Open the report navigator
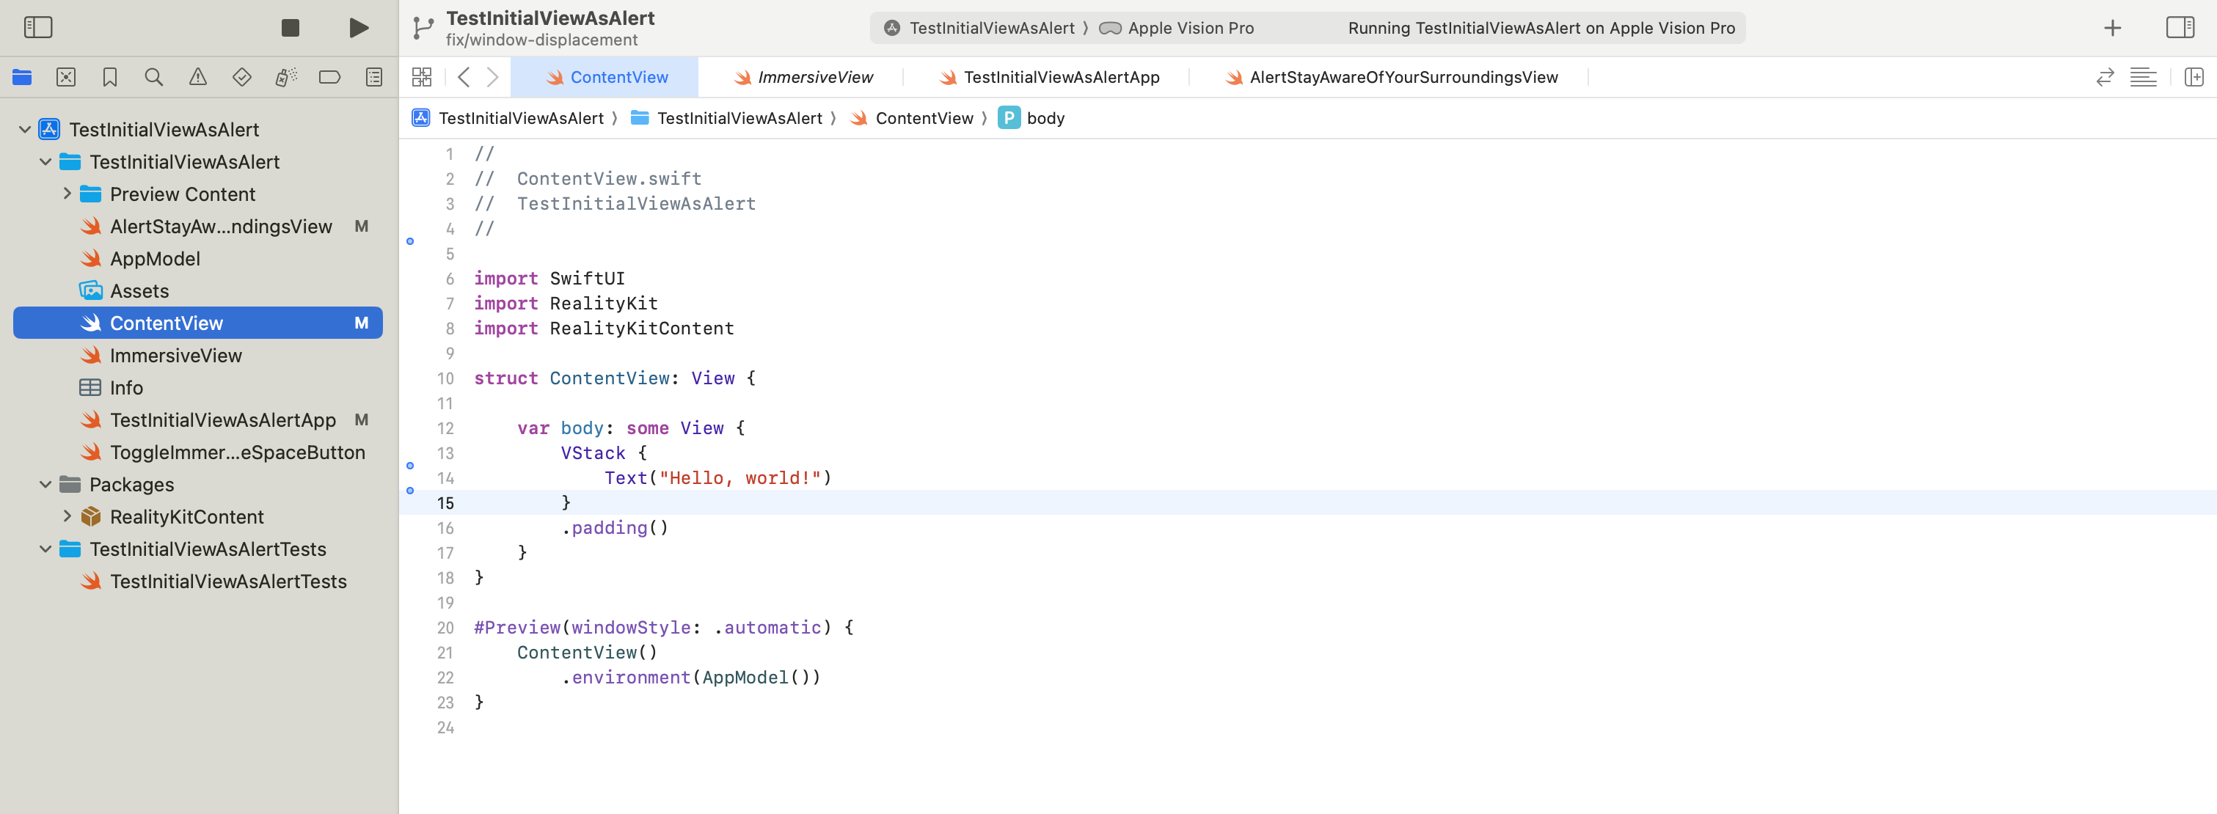Screen dimensions: 2217x814 [x=373, y=78]
